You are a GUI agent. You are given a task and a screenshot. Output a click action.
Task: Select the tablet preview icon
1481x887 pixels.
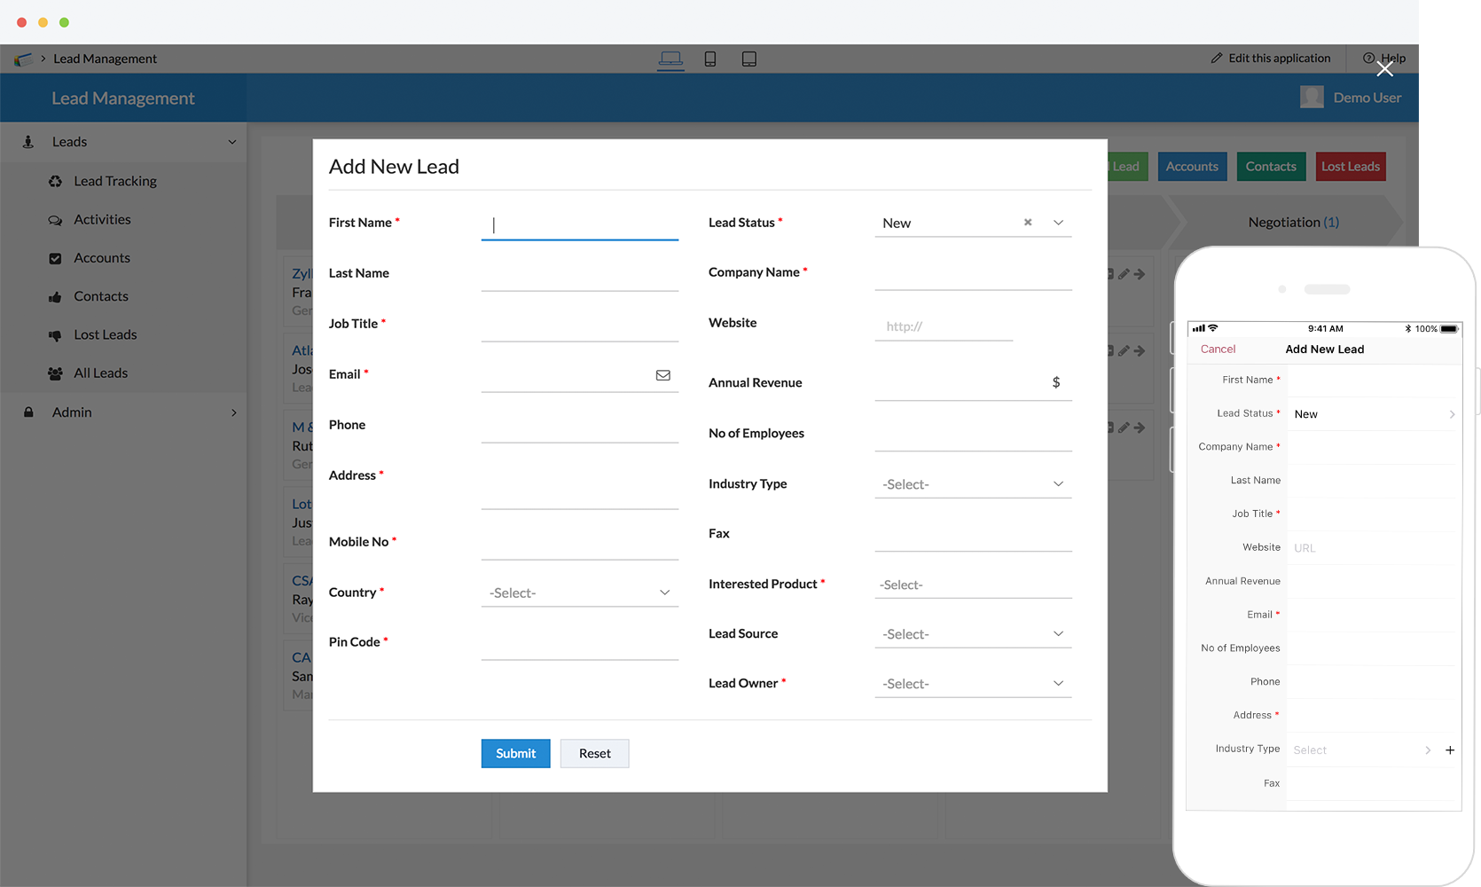(749, 59)
